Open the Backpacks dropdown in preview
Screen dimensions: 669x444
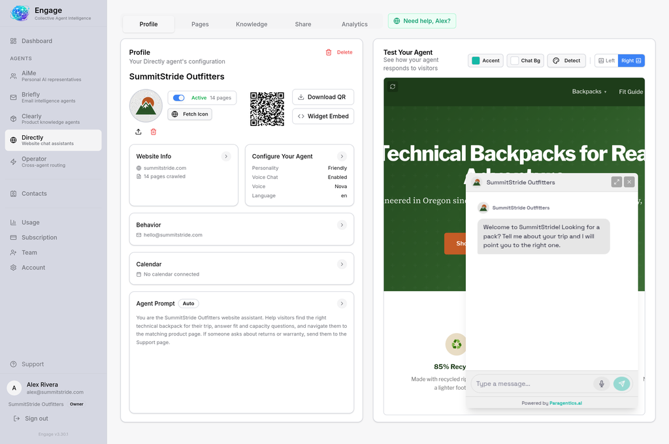click(x=589, y=91)
